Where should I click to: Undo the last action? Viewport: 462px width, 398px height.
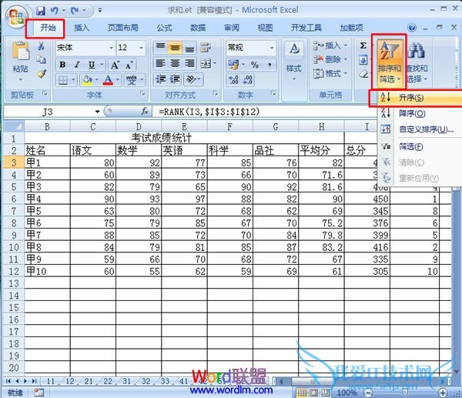click(x=54, y=11)
